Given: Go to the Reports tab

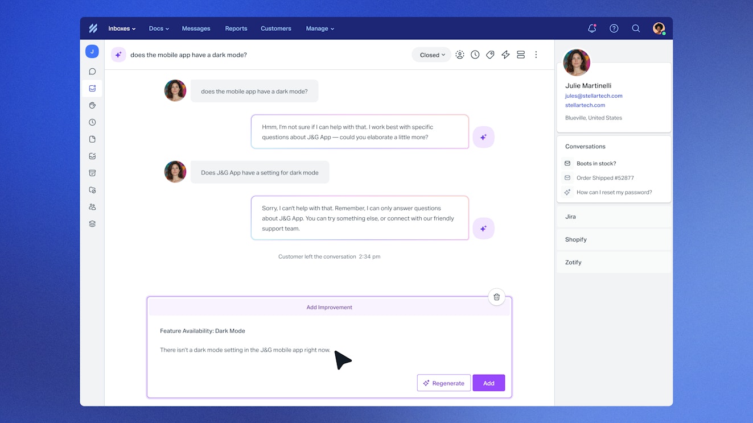Looking at the screenshot, I should coord(236,28).
